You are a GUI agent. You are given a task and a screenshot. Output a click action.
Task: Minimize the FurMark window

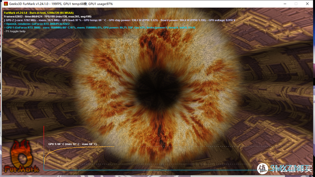[285, 4]
